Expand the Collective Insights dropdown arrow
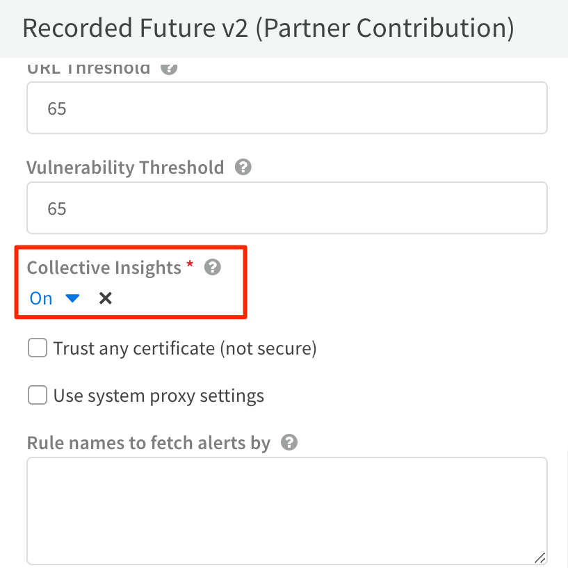The image size is (568, 568). pyautogui.click(x=72, y=298)
